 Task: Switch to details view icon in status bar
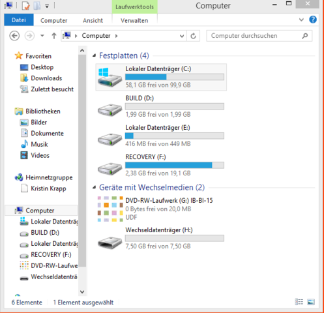coord(299,302)
